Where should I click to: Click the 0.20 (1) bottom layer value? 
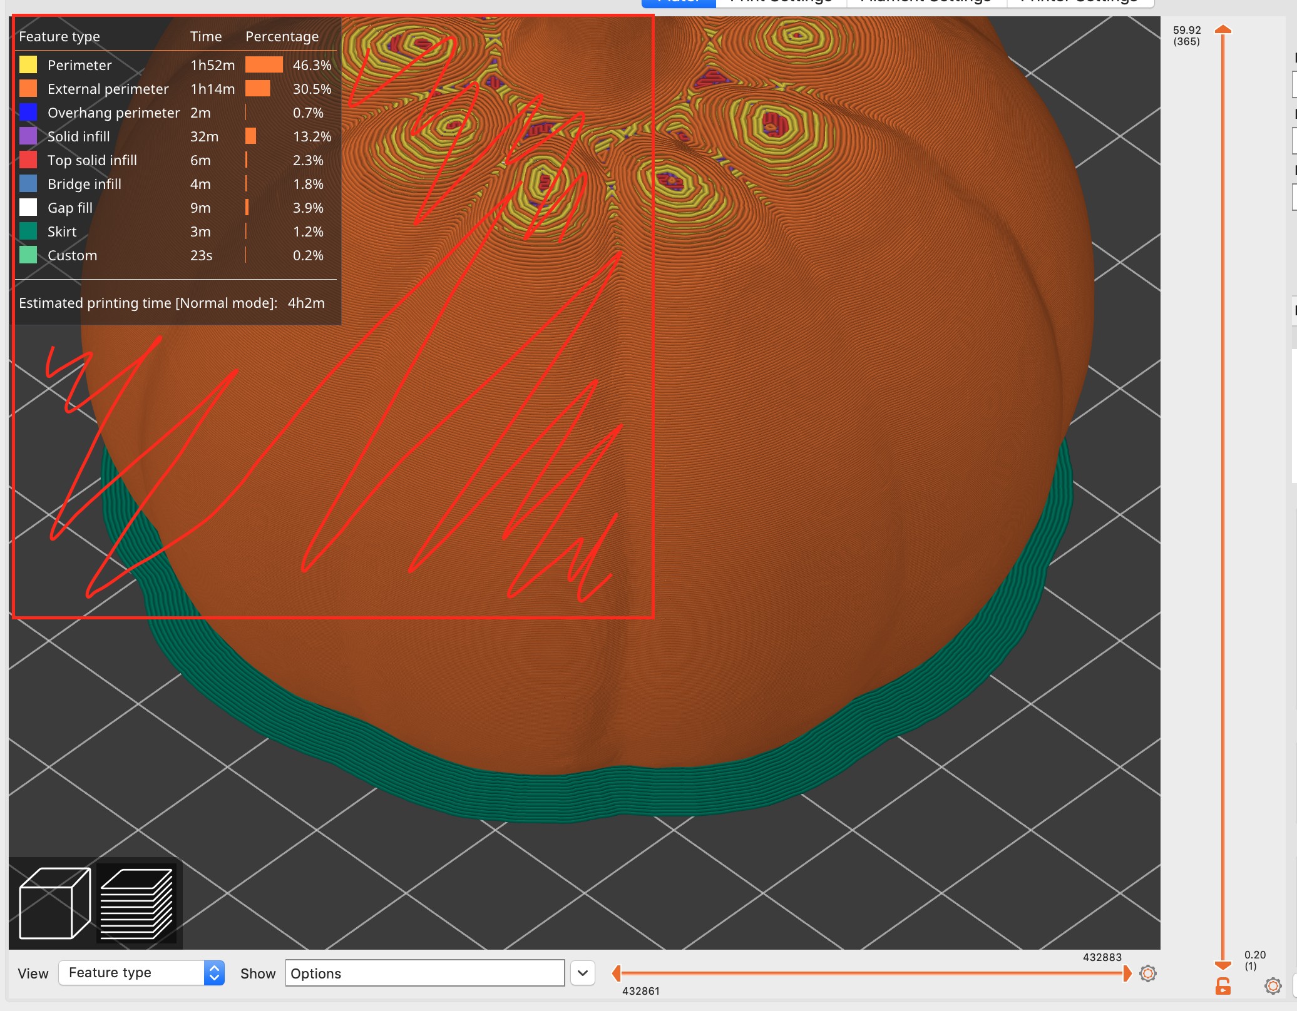1254,960
